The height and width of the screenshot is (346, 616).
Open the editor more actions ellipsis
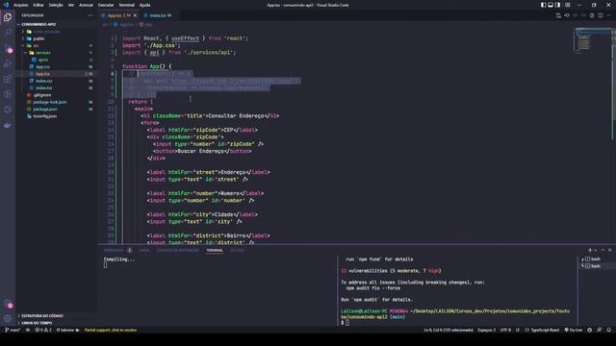[x=609, y=15]
